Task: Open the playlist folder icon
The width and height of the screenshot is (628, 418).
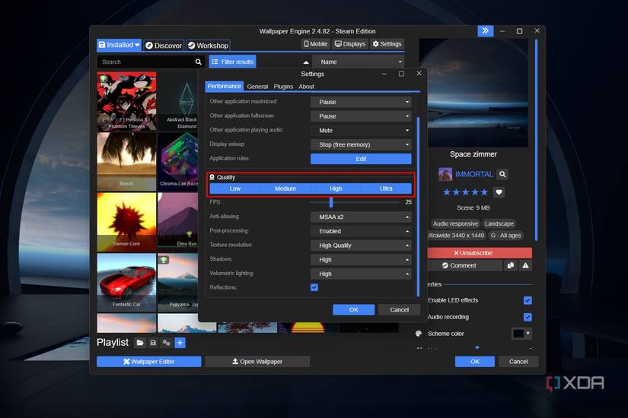Action: pyautogui.click(x=140, y=343)
